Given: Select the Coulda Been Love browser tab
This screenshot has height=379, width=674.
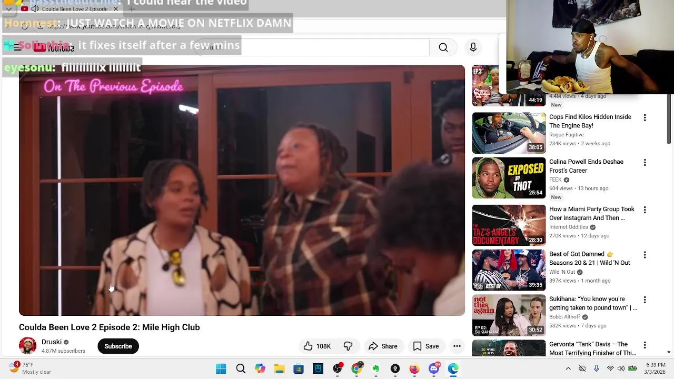Looking at the screenshot, I should click(x=70, y=9).
